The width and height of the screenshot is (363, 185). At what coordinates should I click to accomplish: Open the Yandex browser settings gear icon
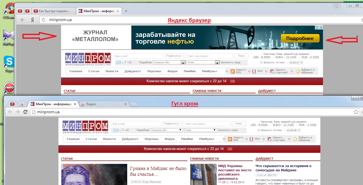coord(336,6)
